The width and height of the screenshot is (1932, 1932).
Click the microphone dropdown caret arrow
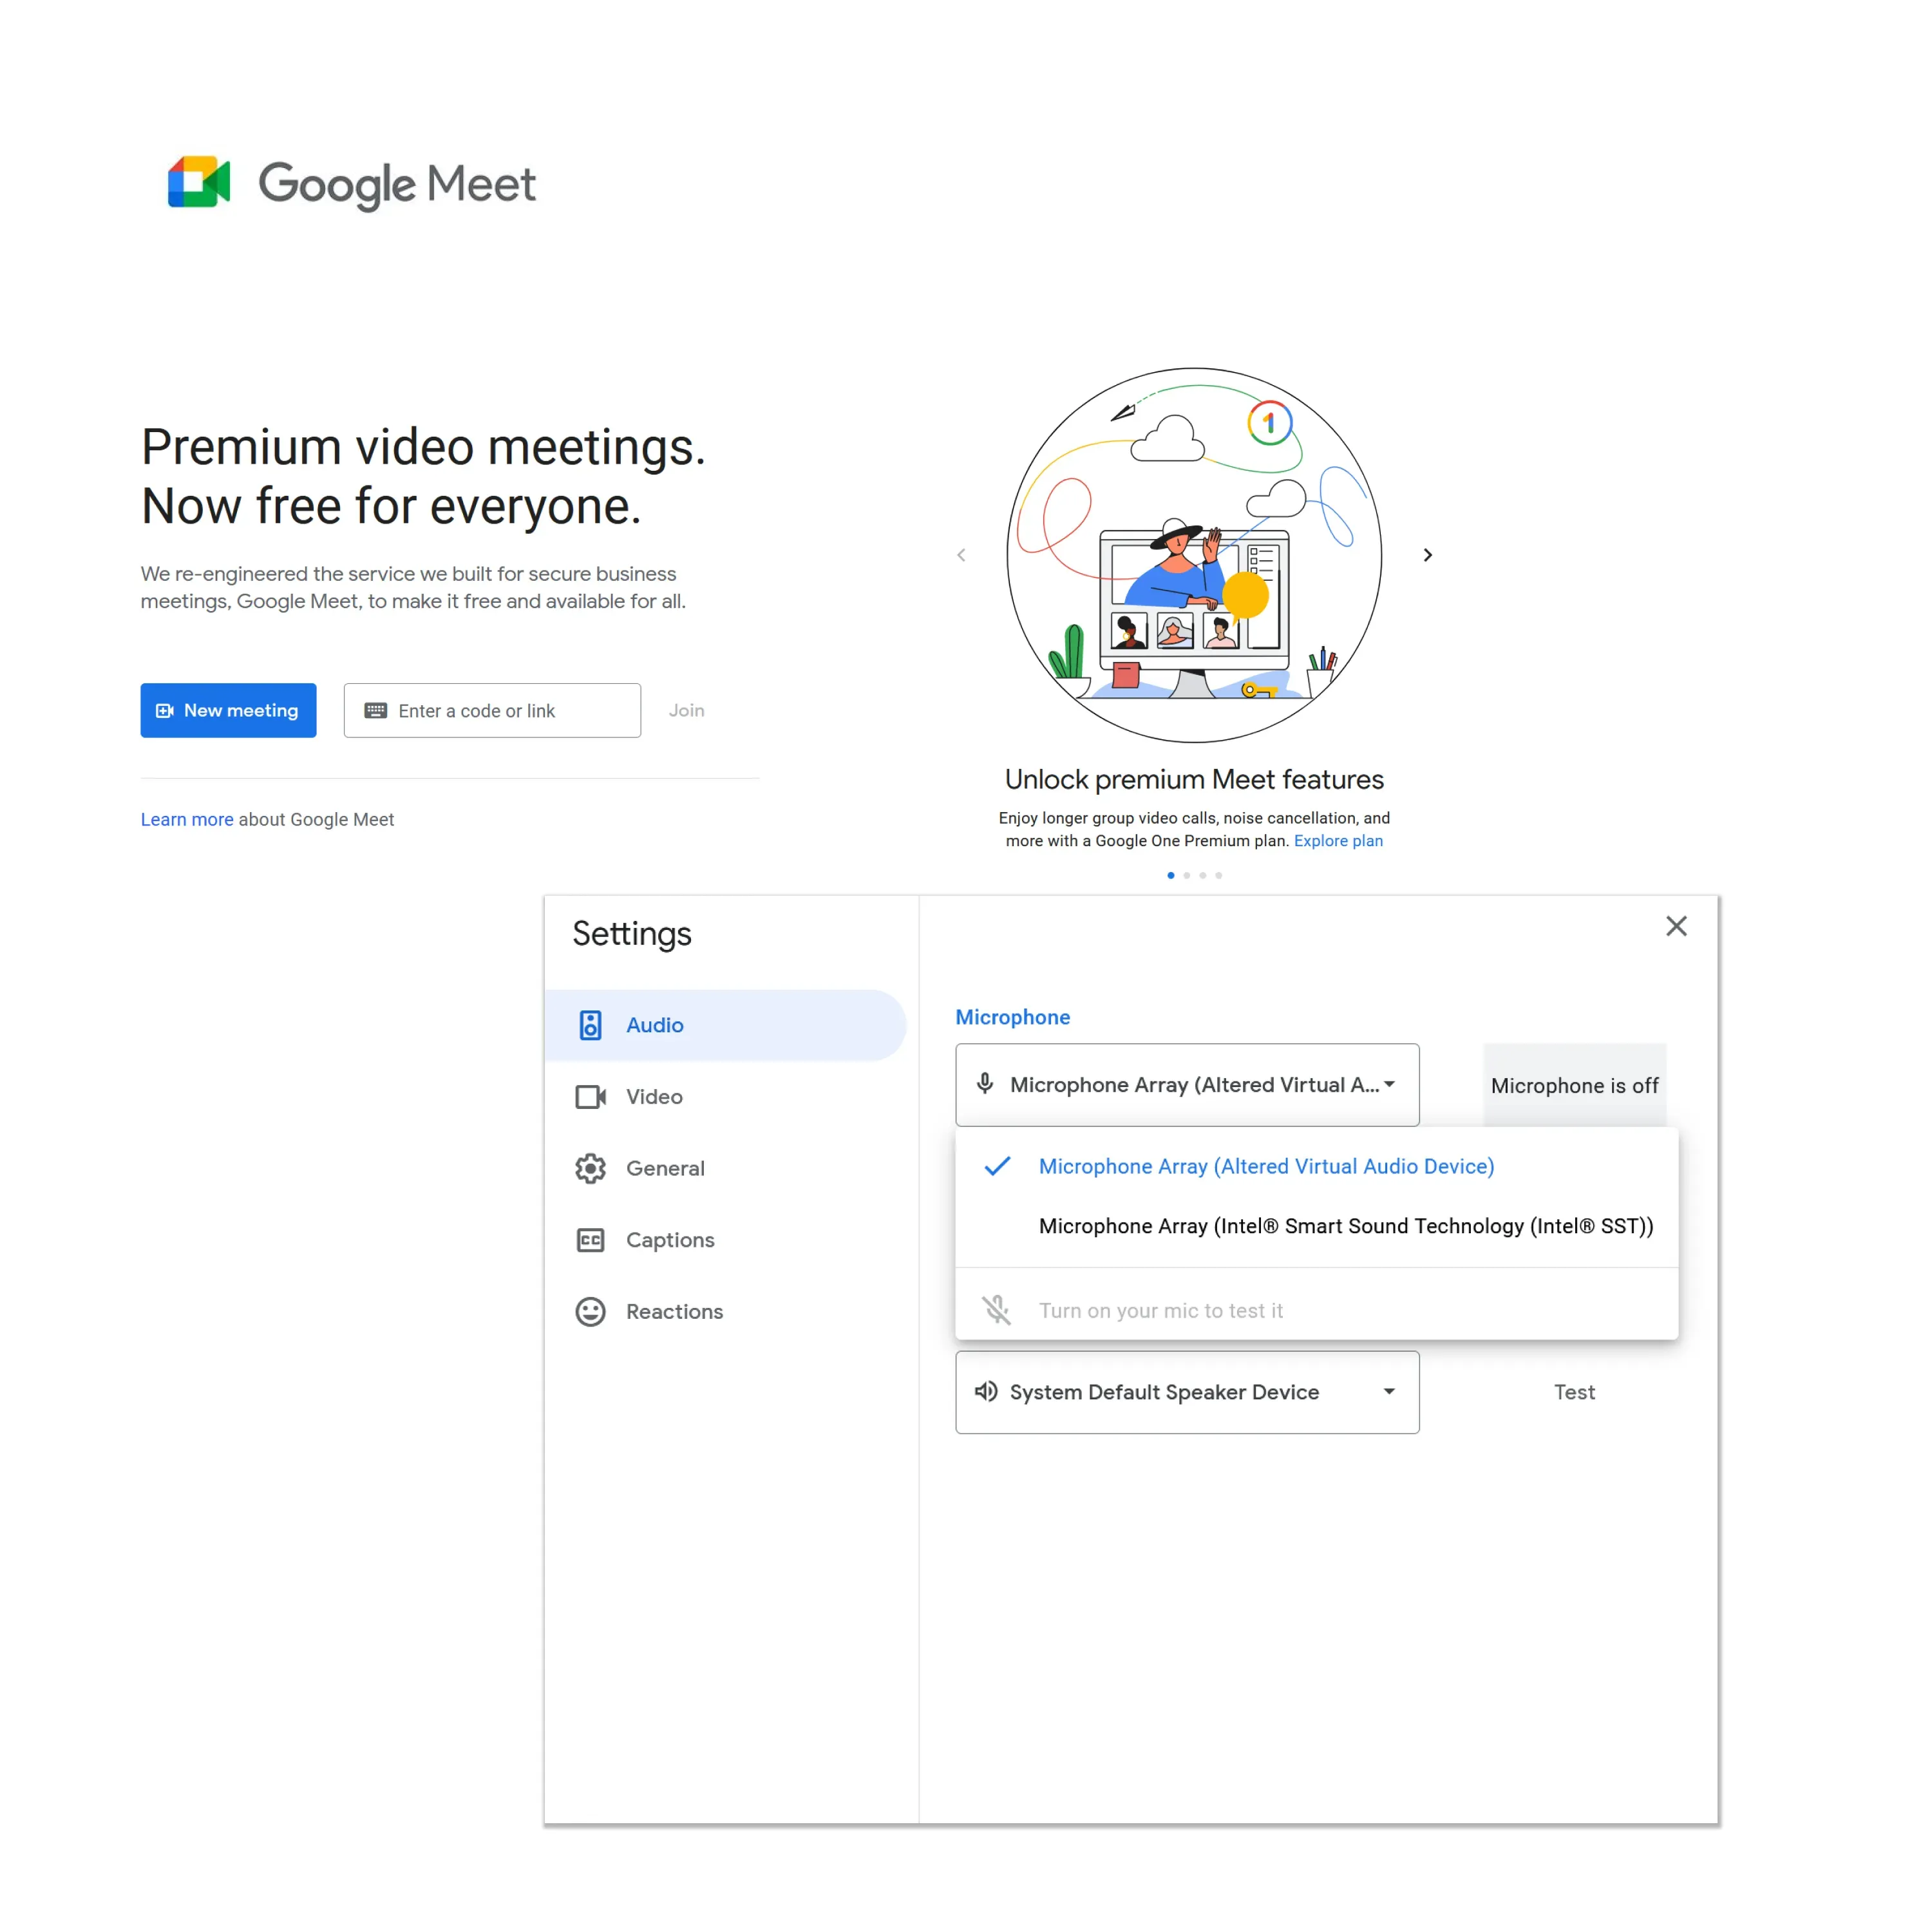pyautogui.click(x=1389, y=1084)
